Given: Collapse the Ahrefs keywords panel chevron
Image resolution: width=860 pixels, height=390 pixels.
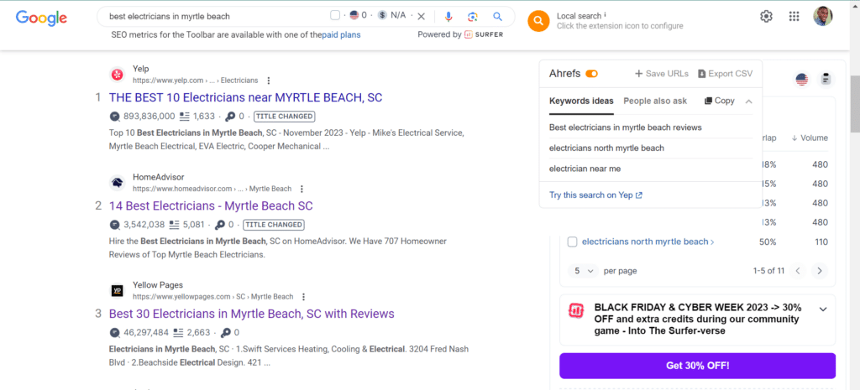Looking at the screenshot, I should tap(749, 101).
